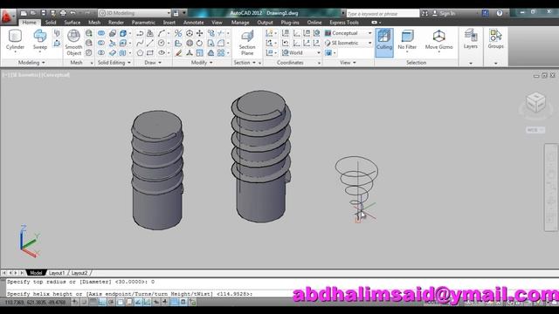Click the coordinate readout in the status bar
Screen dimensions: 559x314
tap(35, 303)
